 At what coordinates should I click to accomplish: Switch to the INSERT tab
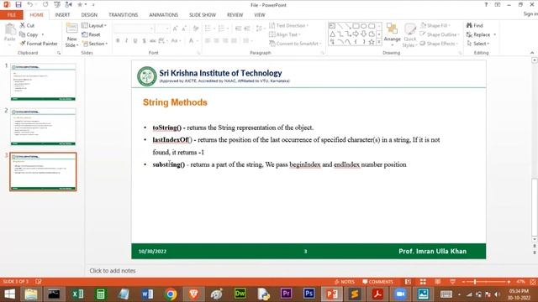point(62,15)
